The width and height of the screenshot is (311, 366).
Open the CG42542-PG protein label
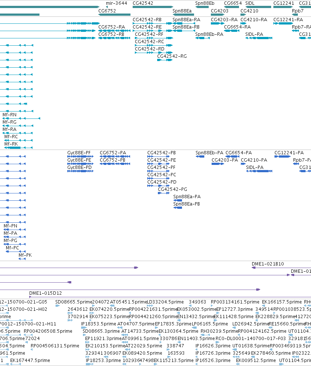click(172, 189)
